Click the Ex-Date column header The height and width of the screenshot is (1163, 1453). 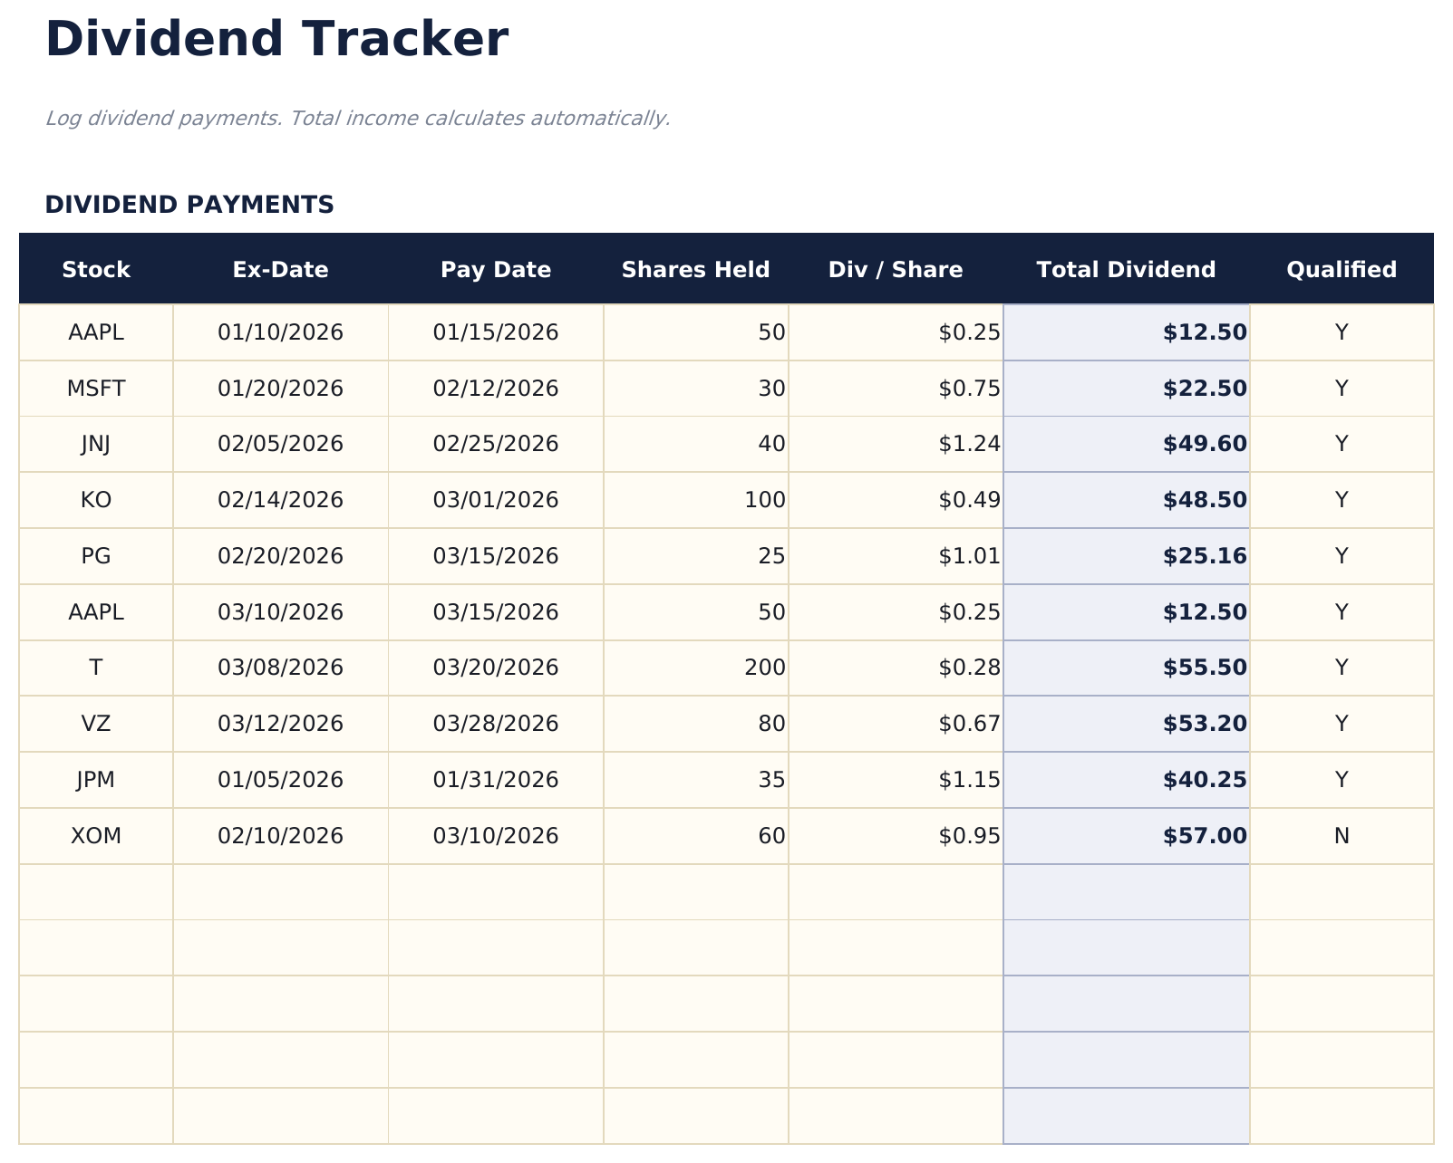(280, 269)
